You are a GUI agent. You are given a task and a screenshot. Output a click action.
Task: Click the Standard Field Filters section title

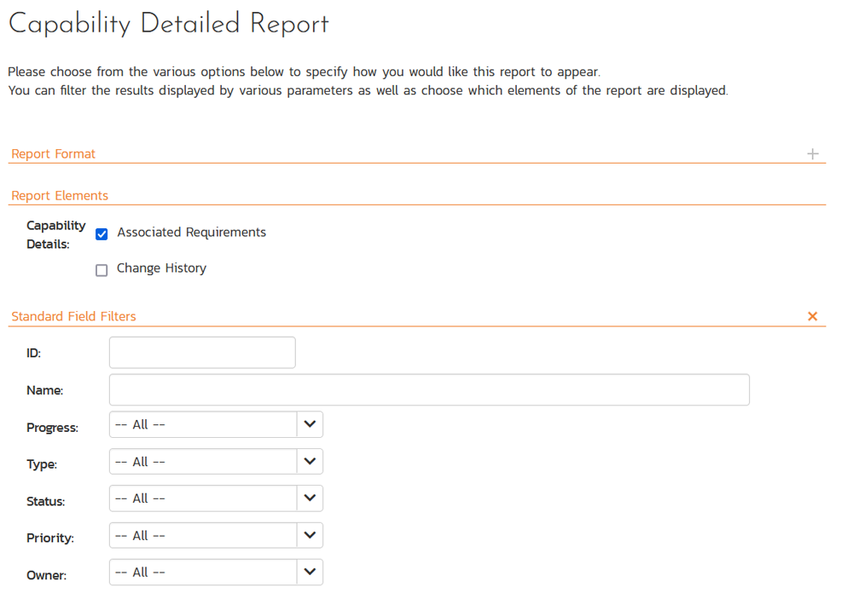click(73, 316)
